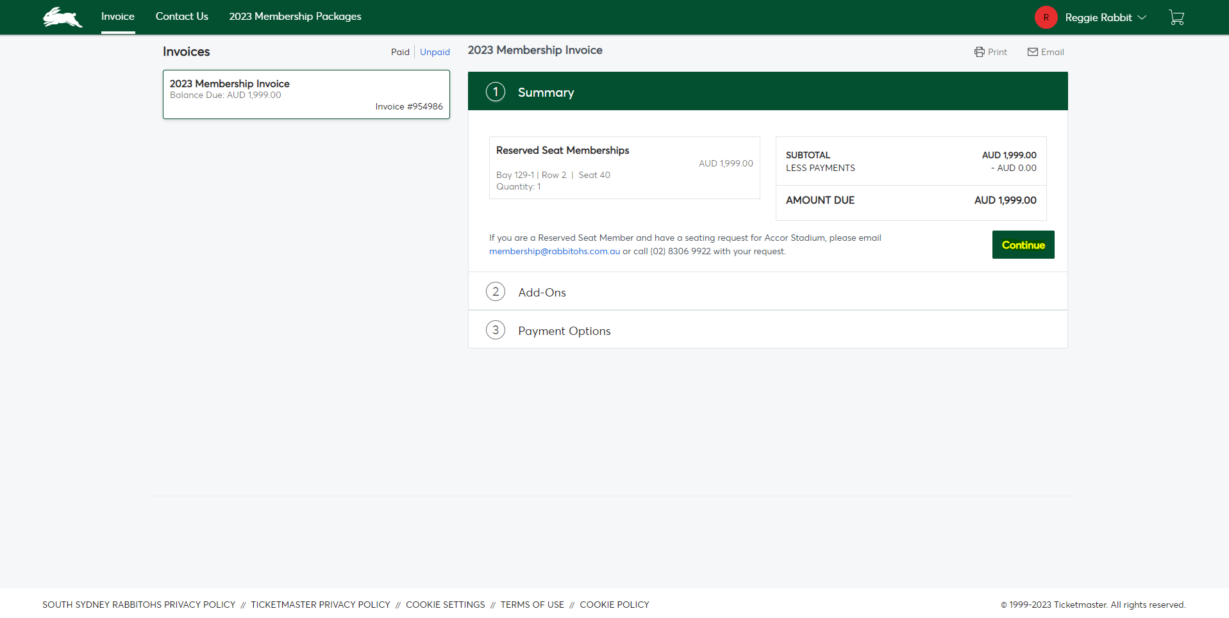Click the Payment Options step number circle
The image size is (1229, 618).
pos(495,330)
